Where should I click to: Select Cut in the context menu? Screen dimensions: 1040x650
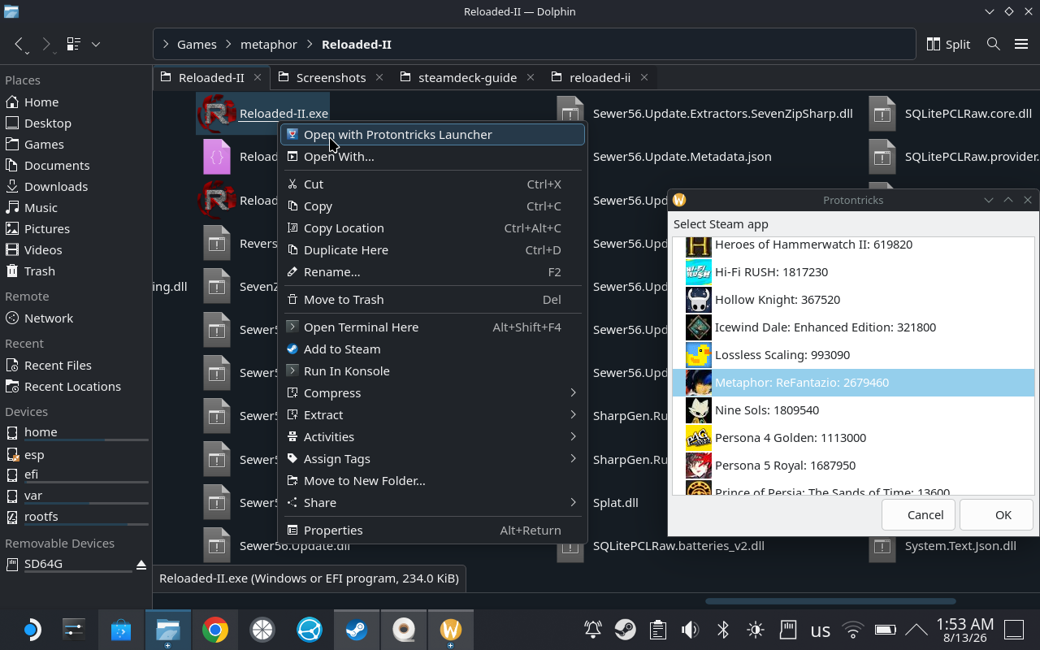tap(432, 184)
